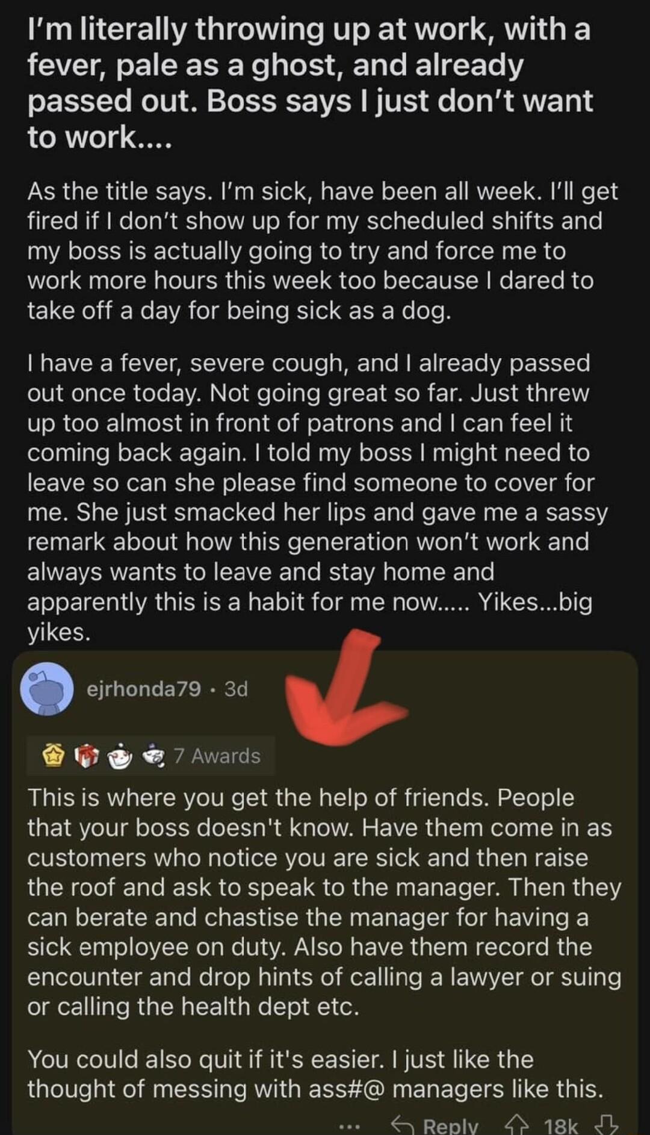Click the gold star award icon
Viewport: 650px width, 1135px height.
point(52,754)
